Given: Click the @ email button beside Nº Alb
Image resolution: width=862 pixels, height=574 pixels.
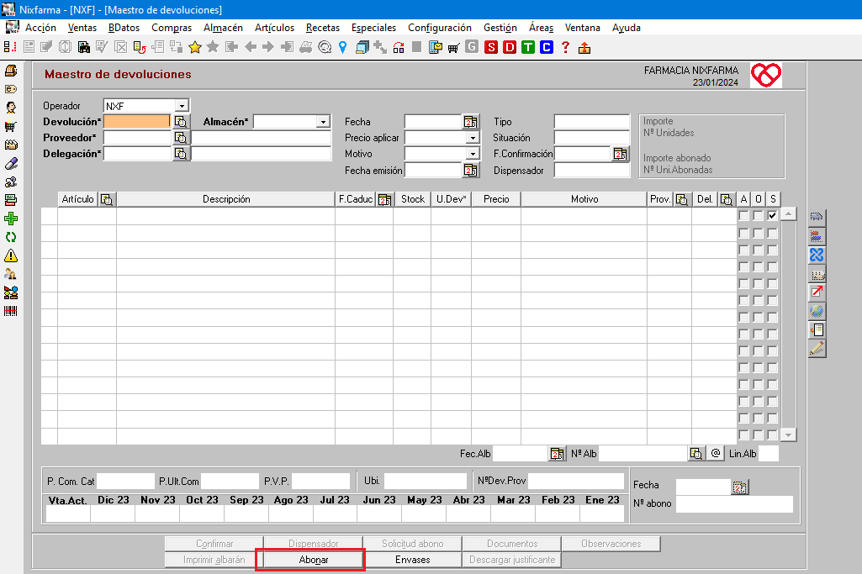Looking at the screenshot, I should click(x=715, y=453).
